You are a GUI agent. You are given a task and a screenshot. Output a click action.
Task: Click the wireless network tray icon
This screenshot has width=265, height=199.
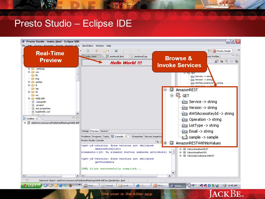(225, 186)
